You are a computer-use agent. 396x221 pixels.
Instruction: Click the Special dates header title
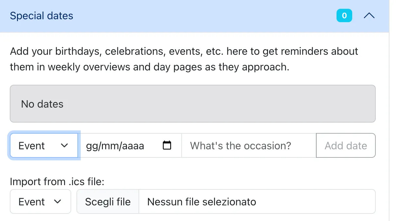click(41, 16)
